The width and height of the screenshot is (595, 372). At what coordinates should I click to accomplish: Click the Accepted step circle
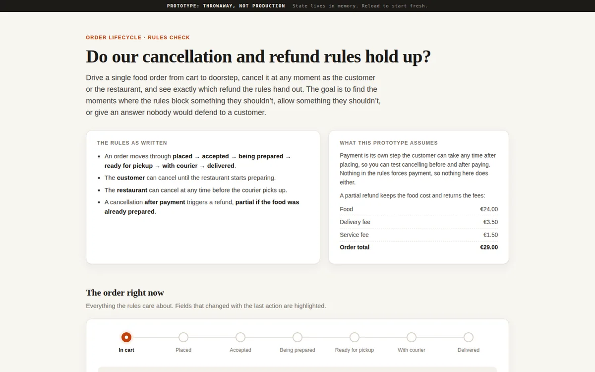(240, 337)
